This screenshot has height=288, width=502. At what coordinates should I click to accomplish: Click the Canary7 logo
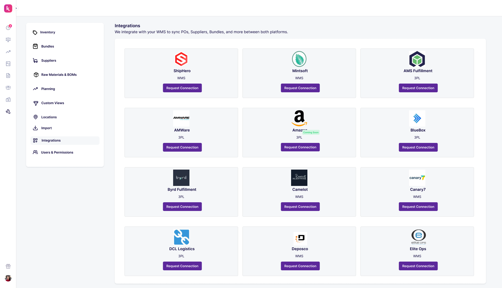(x=417, y=178)
